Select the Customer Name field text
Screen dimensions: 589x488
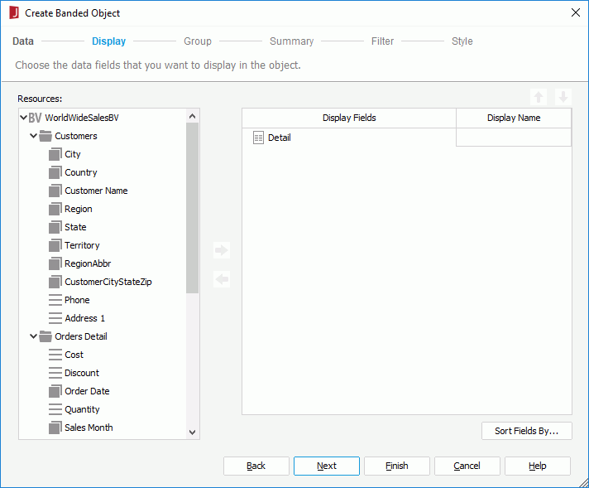(96, 191)
